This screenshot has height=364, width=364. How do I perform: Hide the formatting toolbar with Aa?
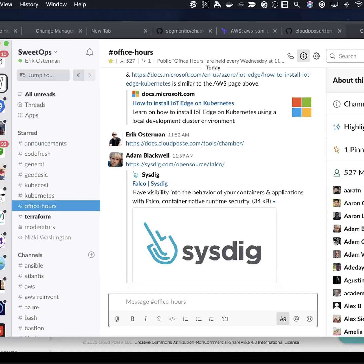pos(283,319)
